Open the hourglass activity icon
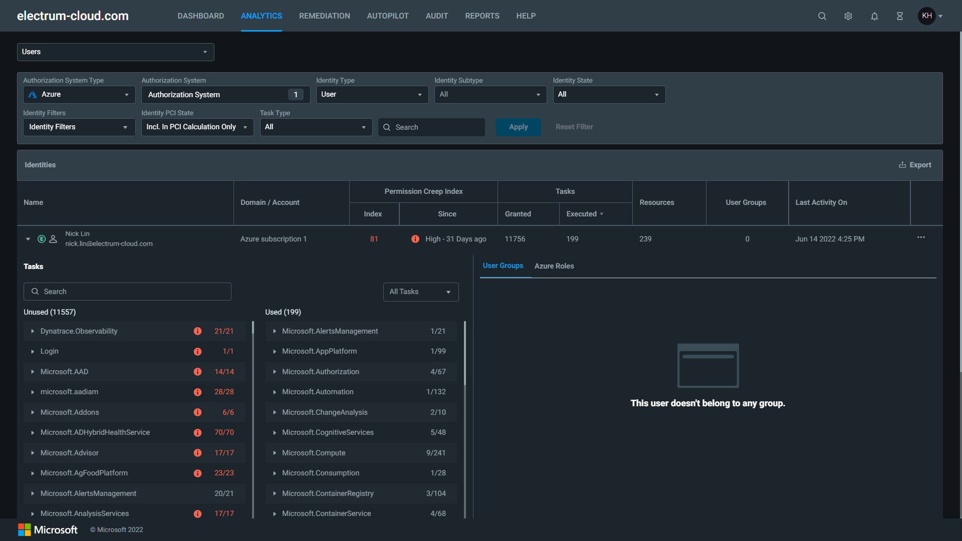Image resolution: width=962 pixels, height=541 pixels. click(x=900, y=16)
